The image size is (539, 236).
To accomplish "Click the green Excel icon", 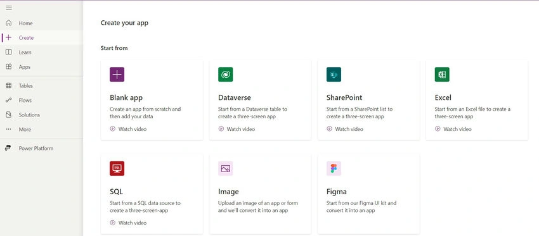I will pyautogui.click(x=442, y=75).
